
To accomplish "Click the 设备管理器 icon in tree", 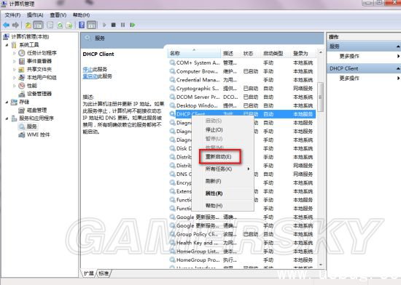I will pos(22,94).
